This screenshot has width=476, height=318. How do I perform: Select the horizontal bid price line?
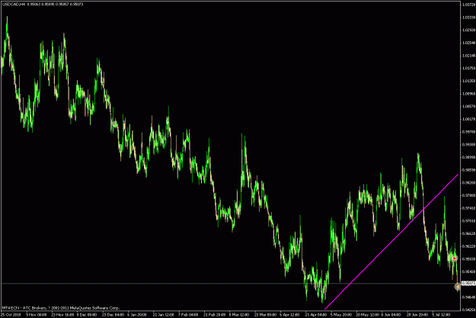231,284
